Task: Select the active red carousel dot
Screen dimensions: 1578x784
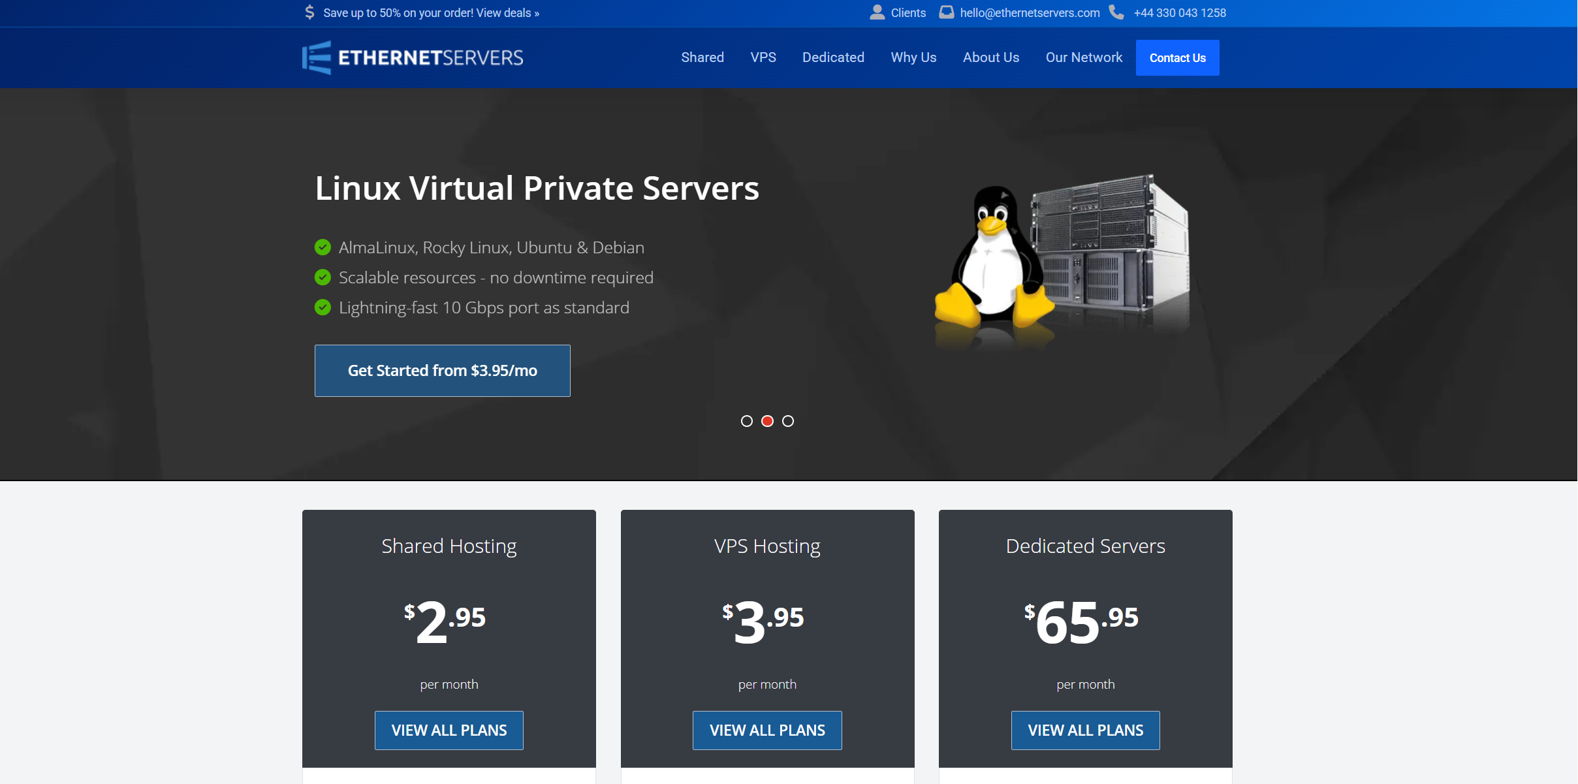Action: (x=768, y=421)
